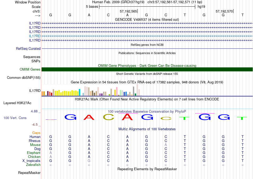
Task: Select the Mouse species row label
Action: pyautogui.click(x=35, y=145)
